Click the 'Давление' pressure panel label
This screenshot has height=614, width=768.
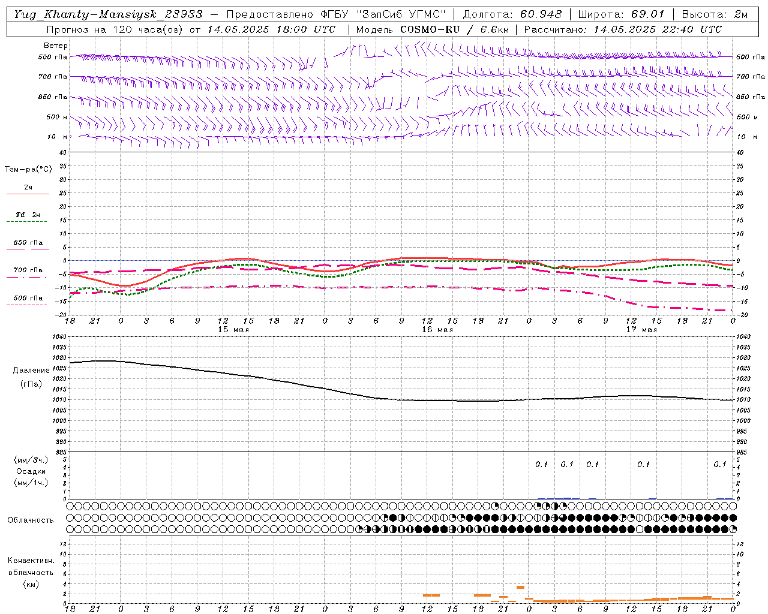pyautogui.click(x=31, y=371)
